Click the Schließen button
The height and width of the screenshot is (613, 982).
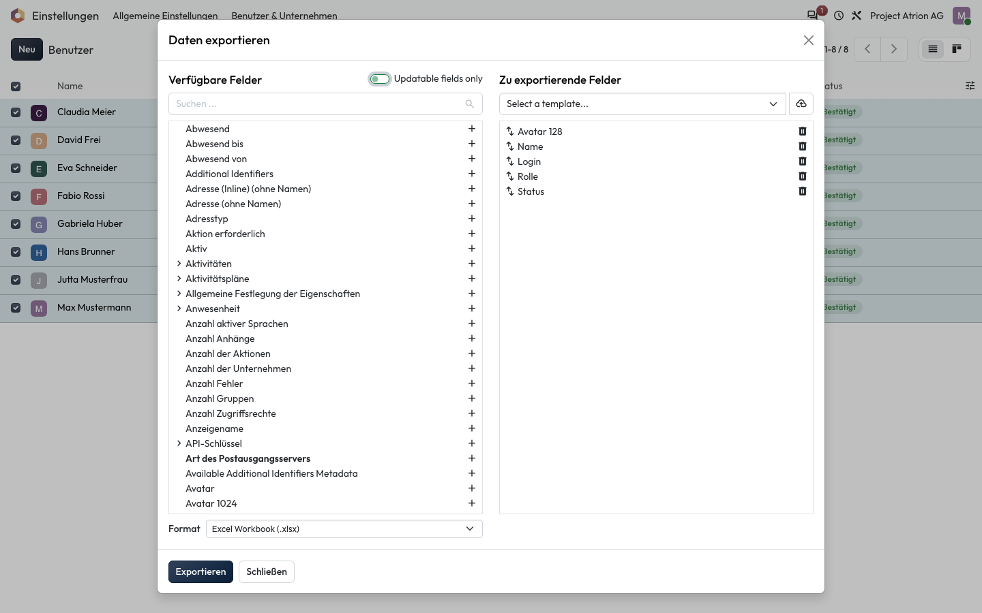[267, 571]
